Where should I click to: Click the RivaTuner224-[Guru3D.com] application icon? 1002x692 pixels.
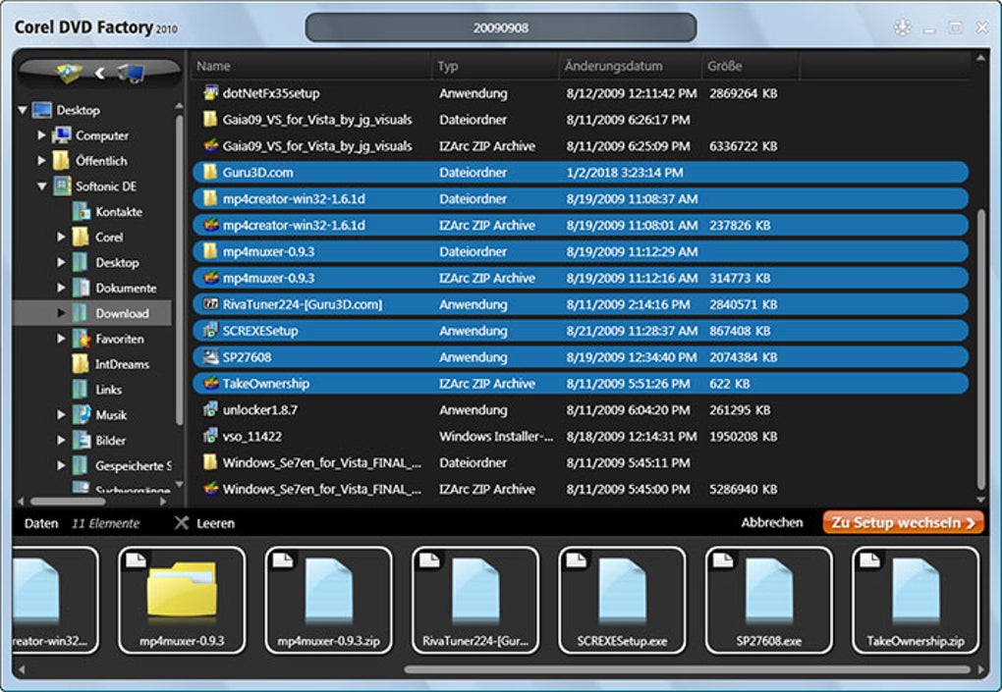[209, 304]
